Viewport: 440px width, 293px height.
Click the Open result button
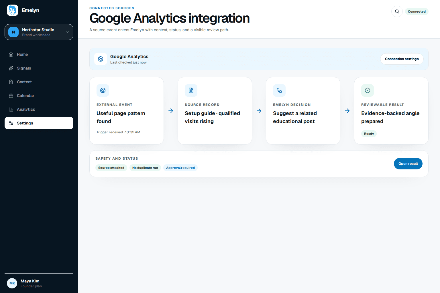pos(408,164)
